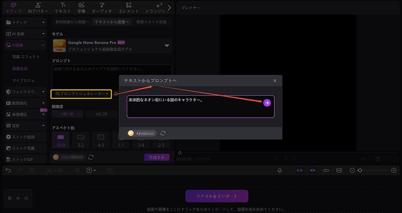Screen dimensions: 402x213
Task: Open ストック写真 in the sidebar
Action: point(26,148)
